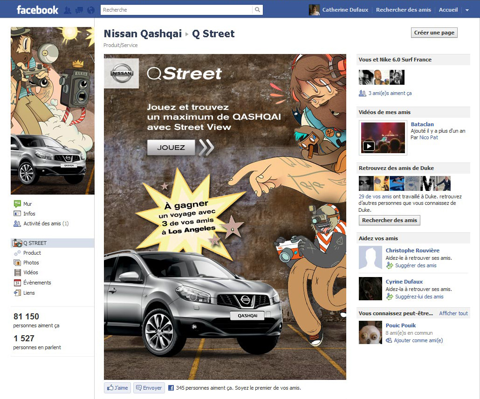Click the search magnifier button
This screenshot has width=480, height=399.
tap(257, 10)
